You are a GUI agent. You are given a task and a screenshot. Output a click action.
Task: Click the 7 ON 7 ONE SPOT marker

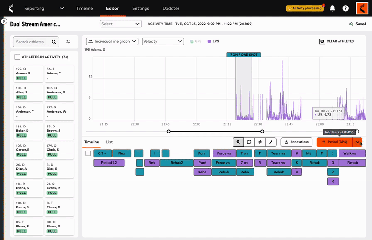click(x=244, y=54)
